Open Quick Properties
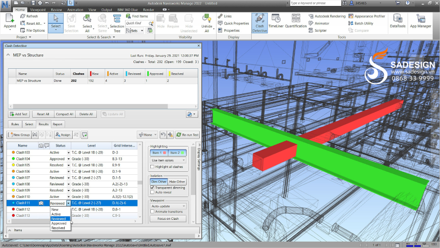 pos(233,23)
